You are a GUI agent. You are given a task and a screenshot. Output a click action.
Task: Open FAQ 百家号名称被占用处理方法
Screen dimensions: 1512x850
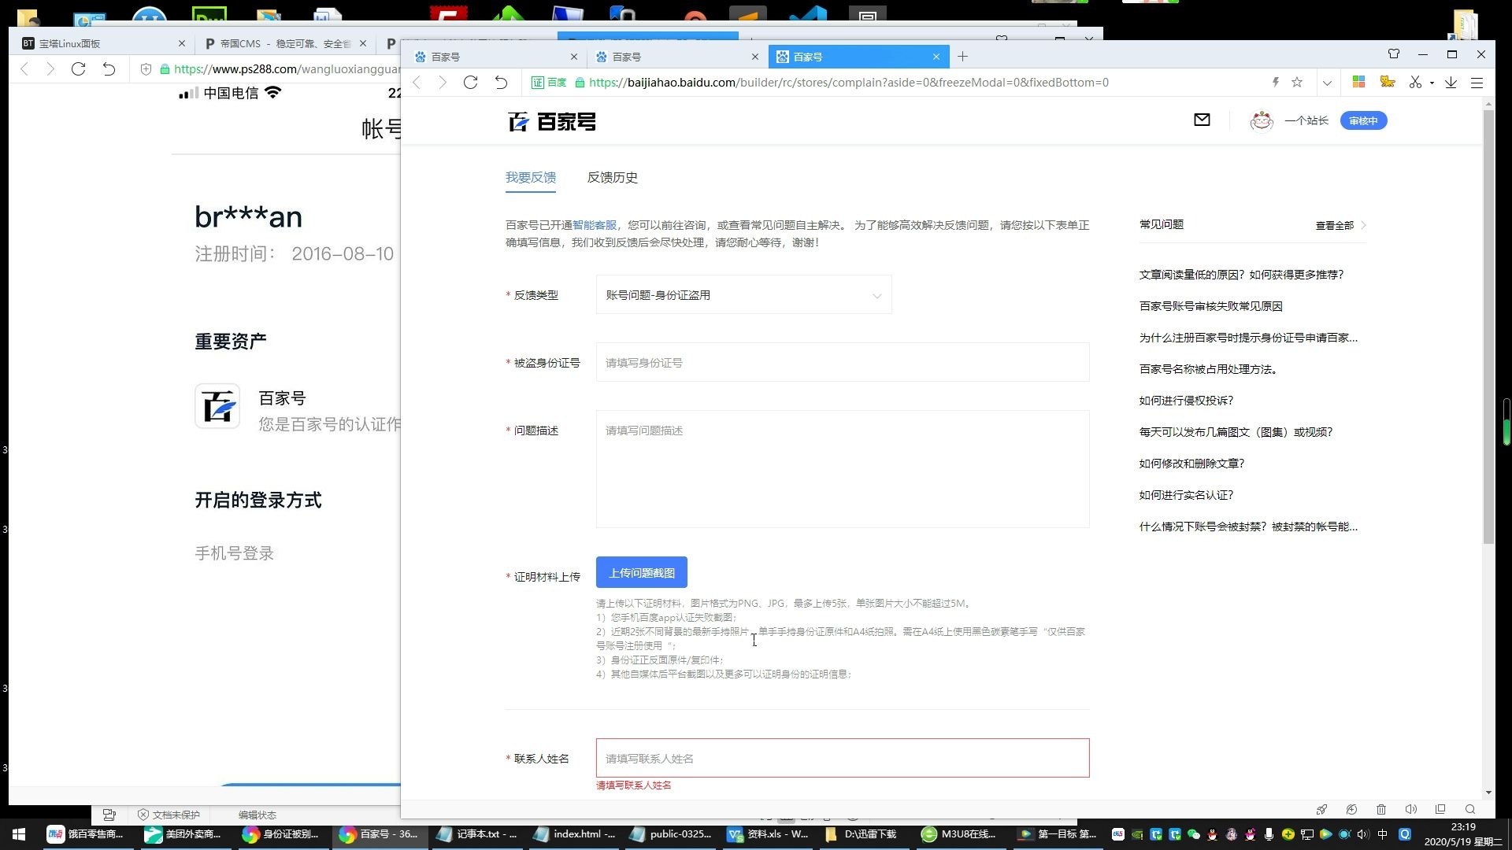1207,369
